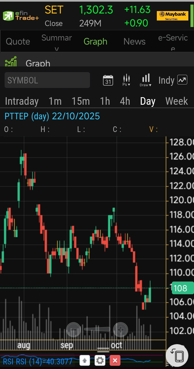
Task: Open the calendar date picker icon
Action: [108, 80]
